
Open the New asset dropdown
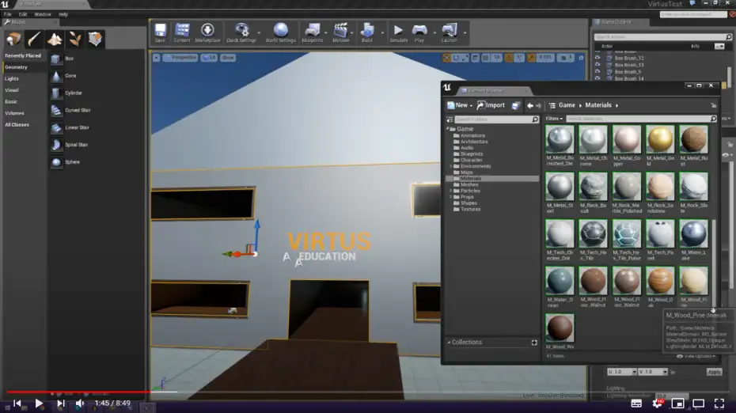(x=460, y=105)
